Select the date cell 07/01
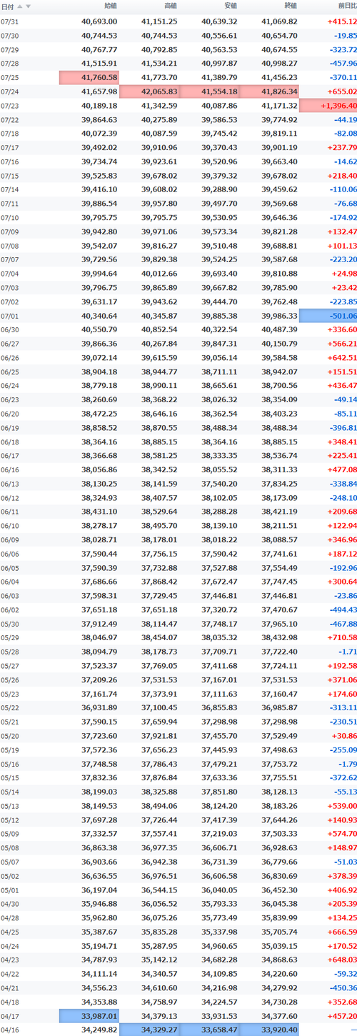Image resolution: width=357 pixels, height=1036 pixels. pos(10,315)
